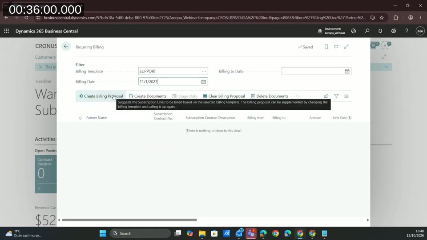Expand the background notification chevron
The width and height of the screenshot is (427, 240).
pos(386,67)
